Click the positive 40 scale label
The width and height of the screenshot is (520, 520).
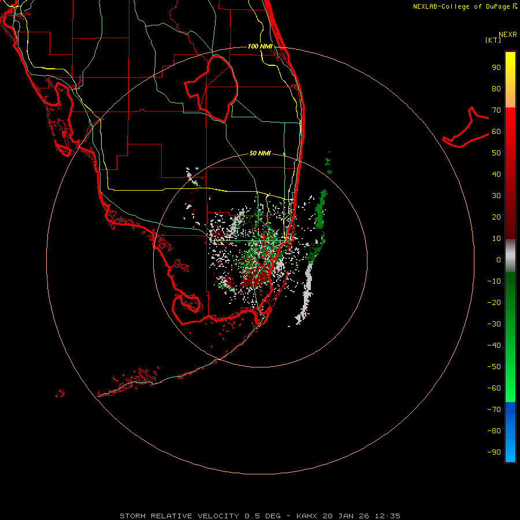click(x=496, y=174)
